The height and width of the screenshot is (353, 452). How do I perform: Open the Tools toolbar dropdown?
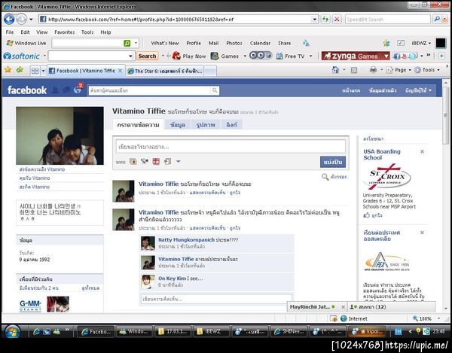tap(427, 70)
